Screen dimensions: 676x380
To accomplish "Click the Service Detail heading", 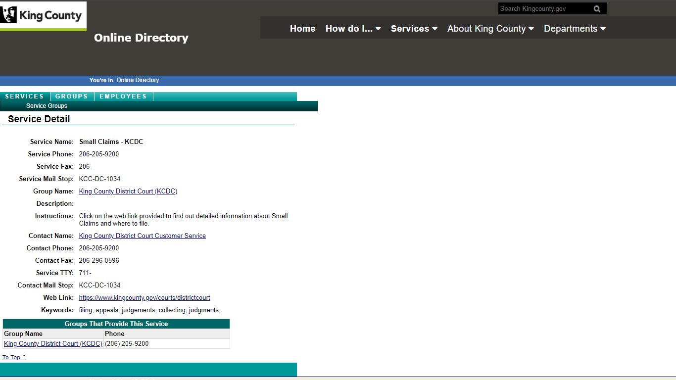I will coord(39,119).
